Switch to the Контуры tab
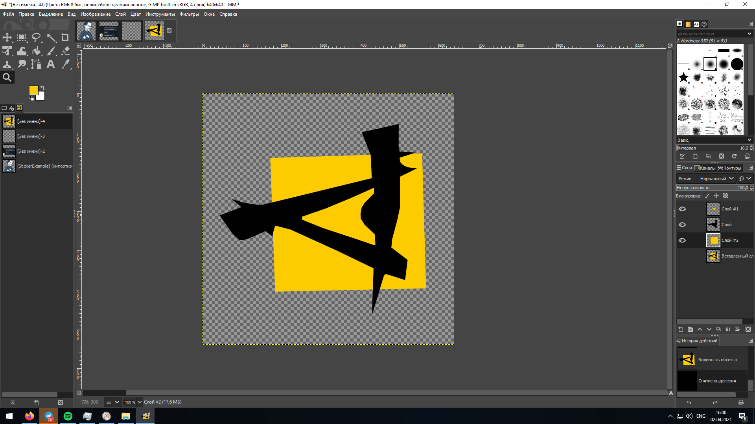Viewport: 755px width, 424px height. coord(729,168)
